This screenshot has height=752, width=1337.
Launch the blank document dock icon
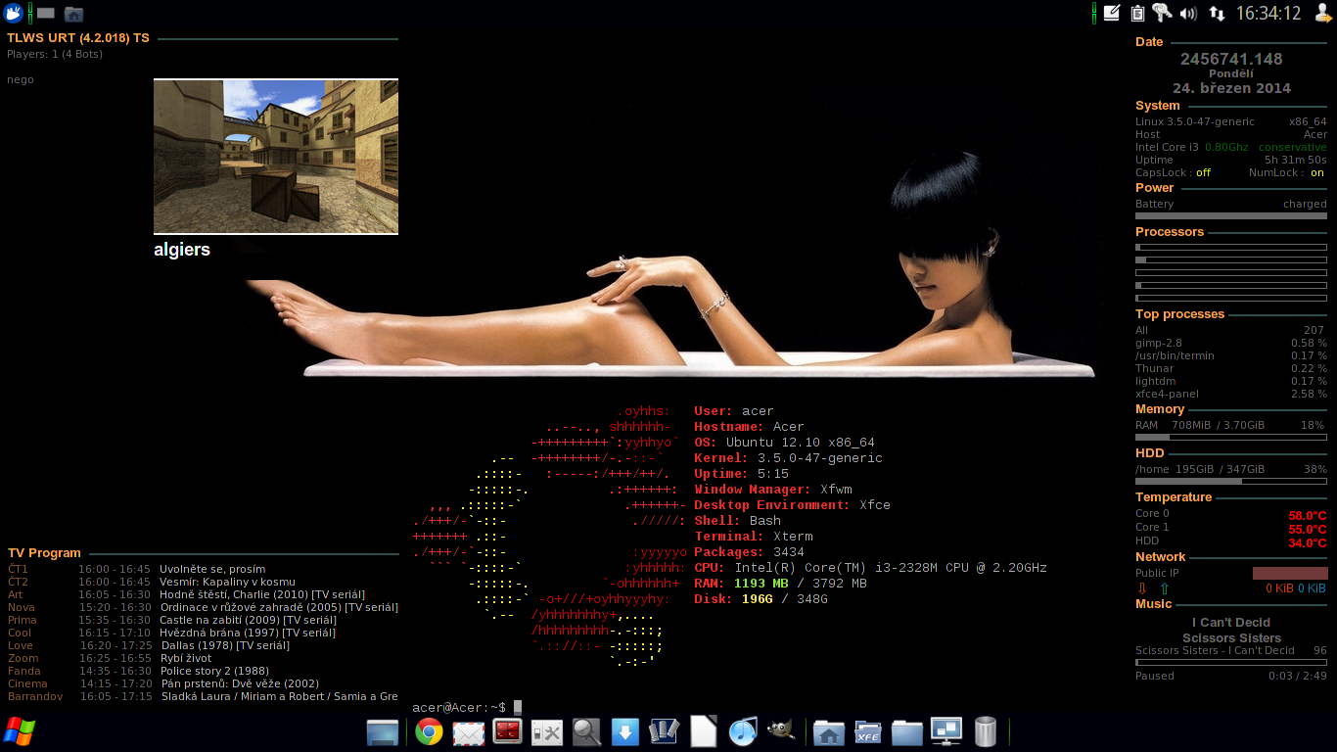704,731
